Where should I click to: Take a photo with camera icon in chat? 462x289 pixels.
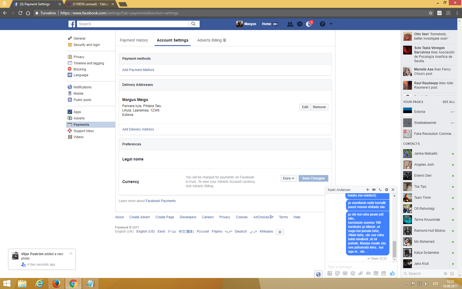(x=376, y=273)
